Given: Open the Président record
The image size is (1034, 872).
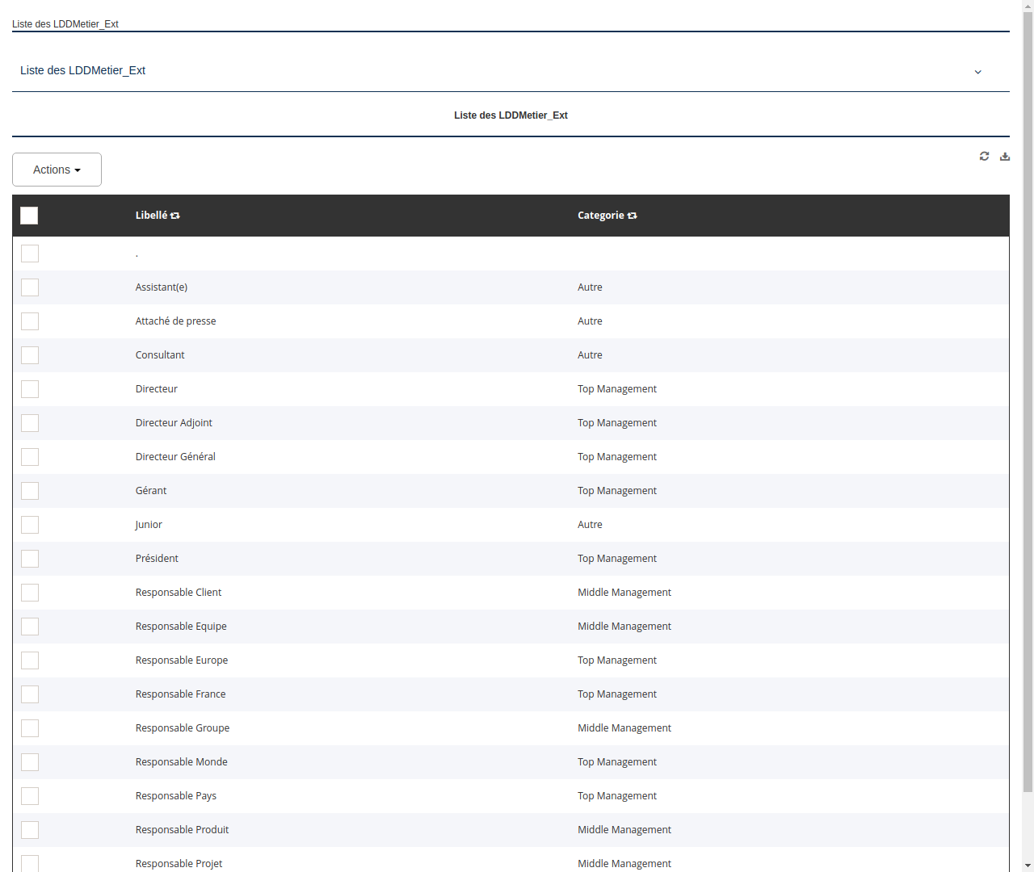Looking at the screenshot, I should (157, 558).
